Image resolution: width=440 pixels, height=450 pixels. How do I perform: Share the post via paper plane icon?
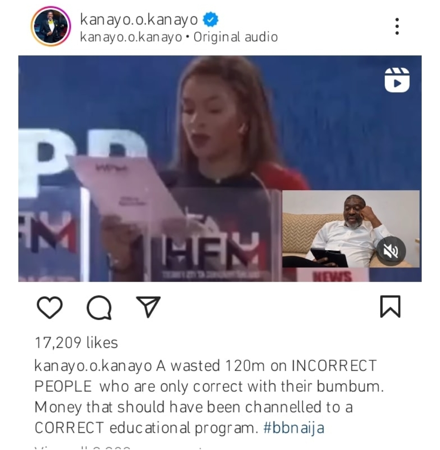(148, 307)
